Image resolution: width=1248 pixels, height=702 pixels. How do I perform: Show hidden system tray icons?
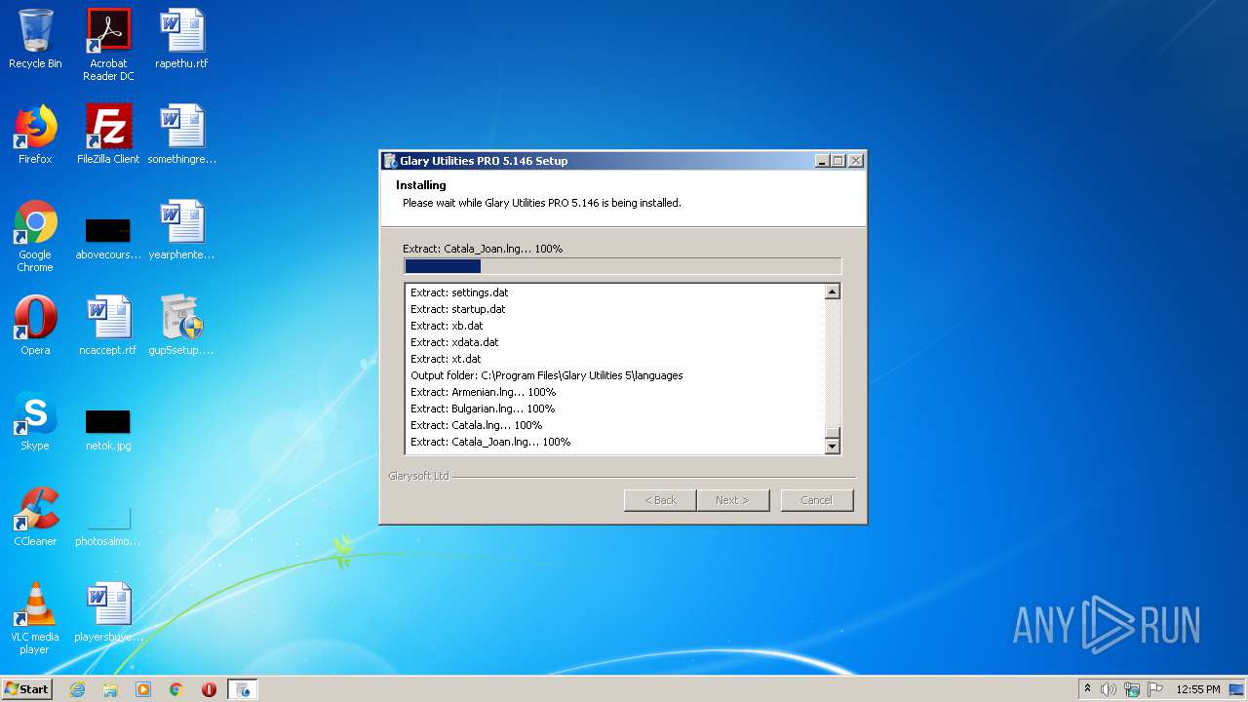pyautogui.click(x=1087, y=689)
